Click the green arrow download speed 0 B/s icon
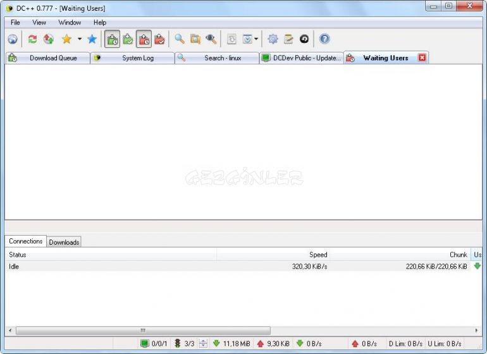 click(300, 343)
